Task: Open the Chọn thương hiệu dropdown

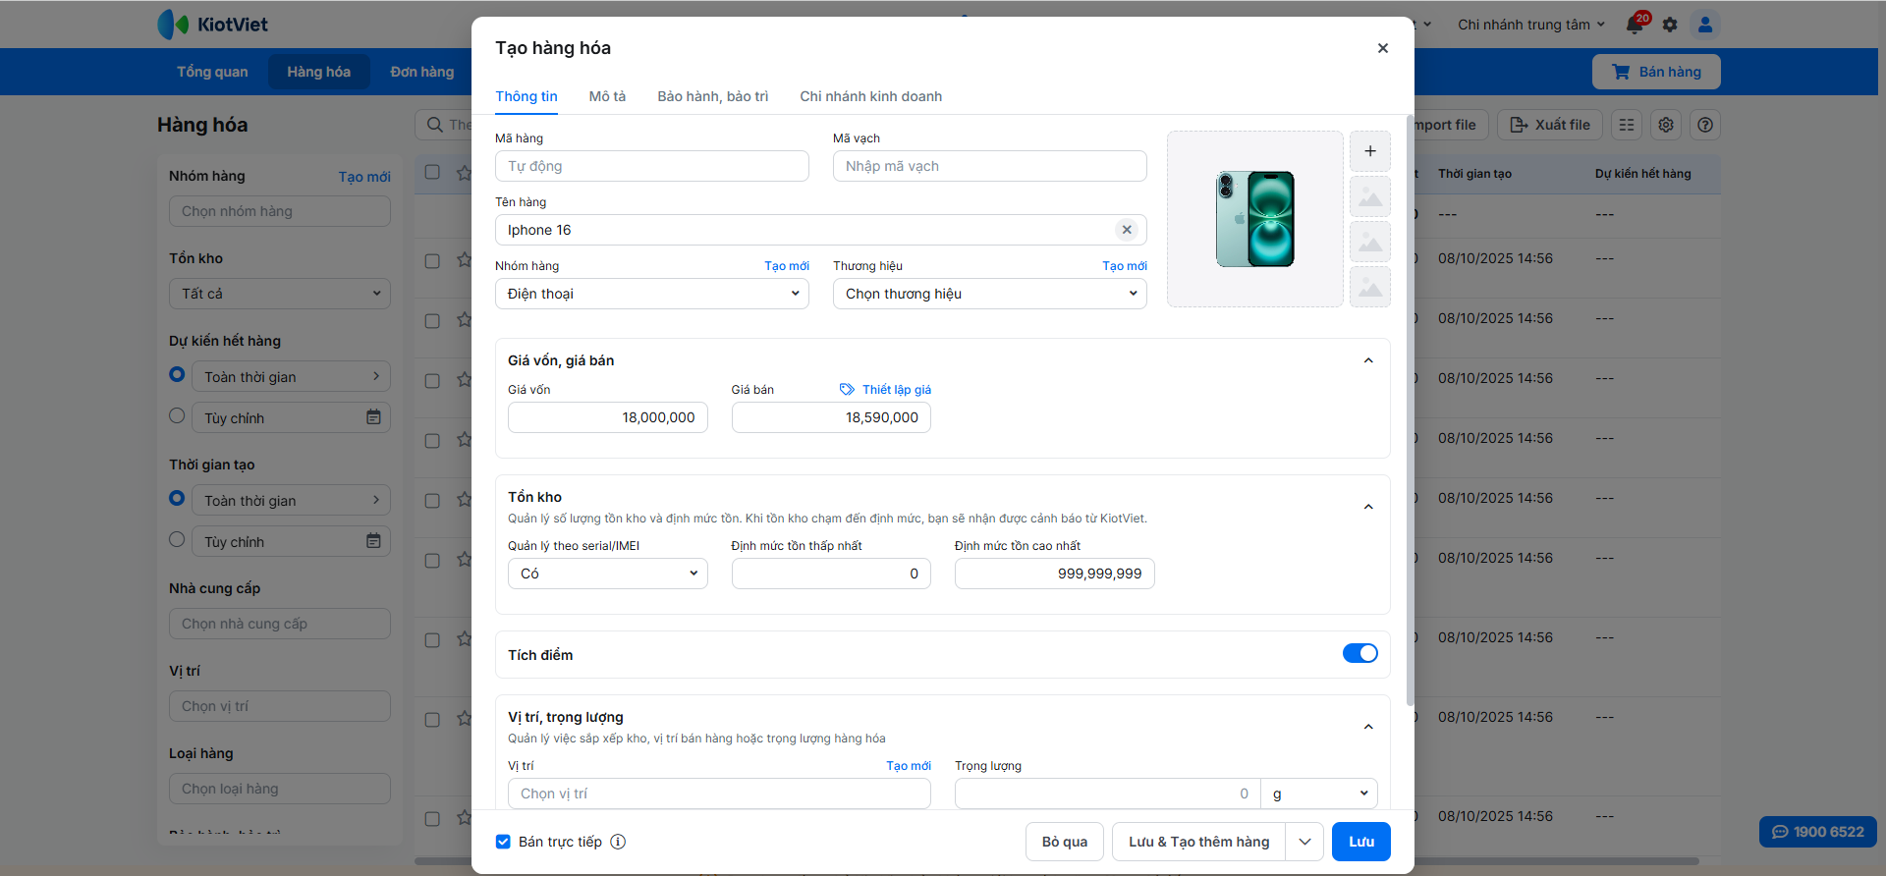Action: coord(989,294)
